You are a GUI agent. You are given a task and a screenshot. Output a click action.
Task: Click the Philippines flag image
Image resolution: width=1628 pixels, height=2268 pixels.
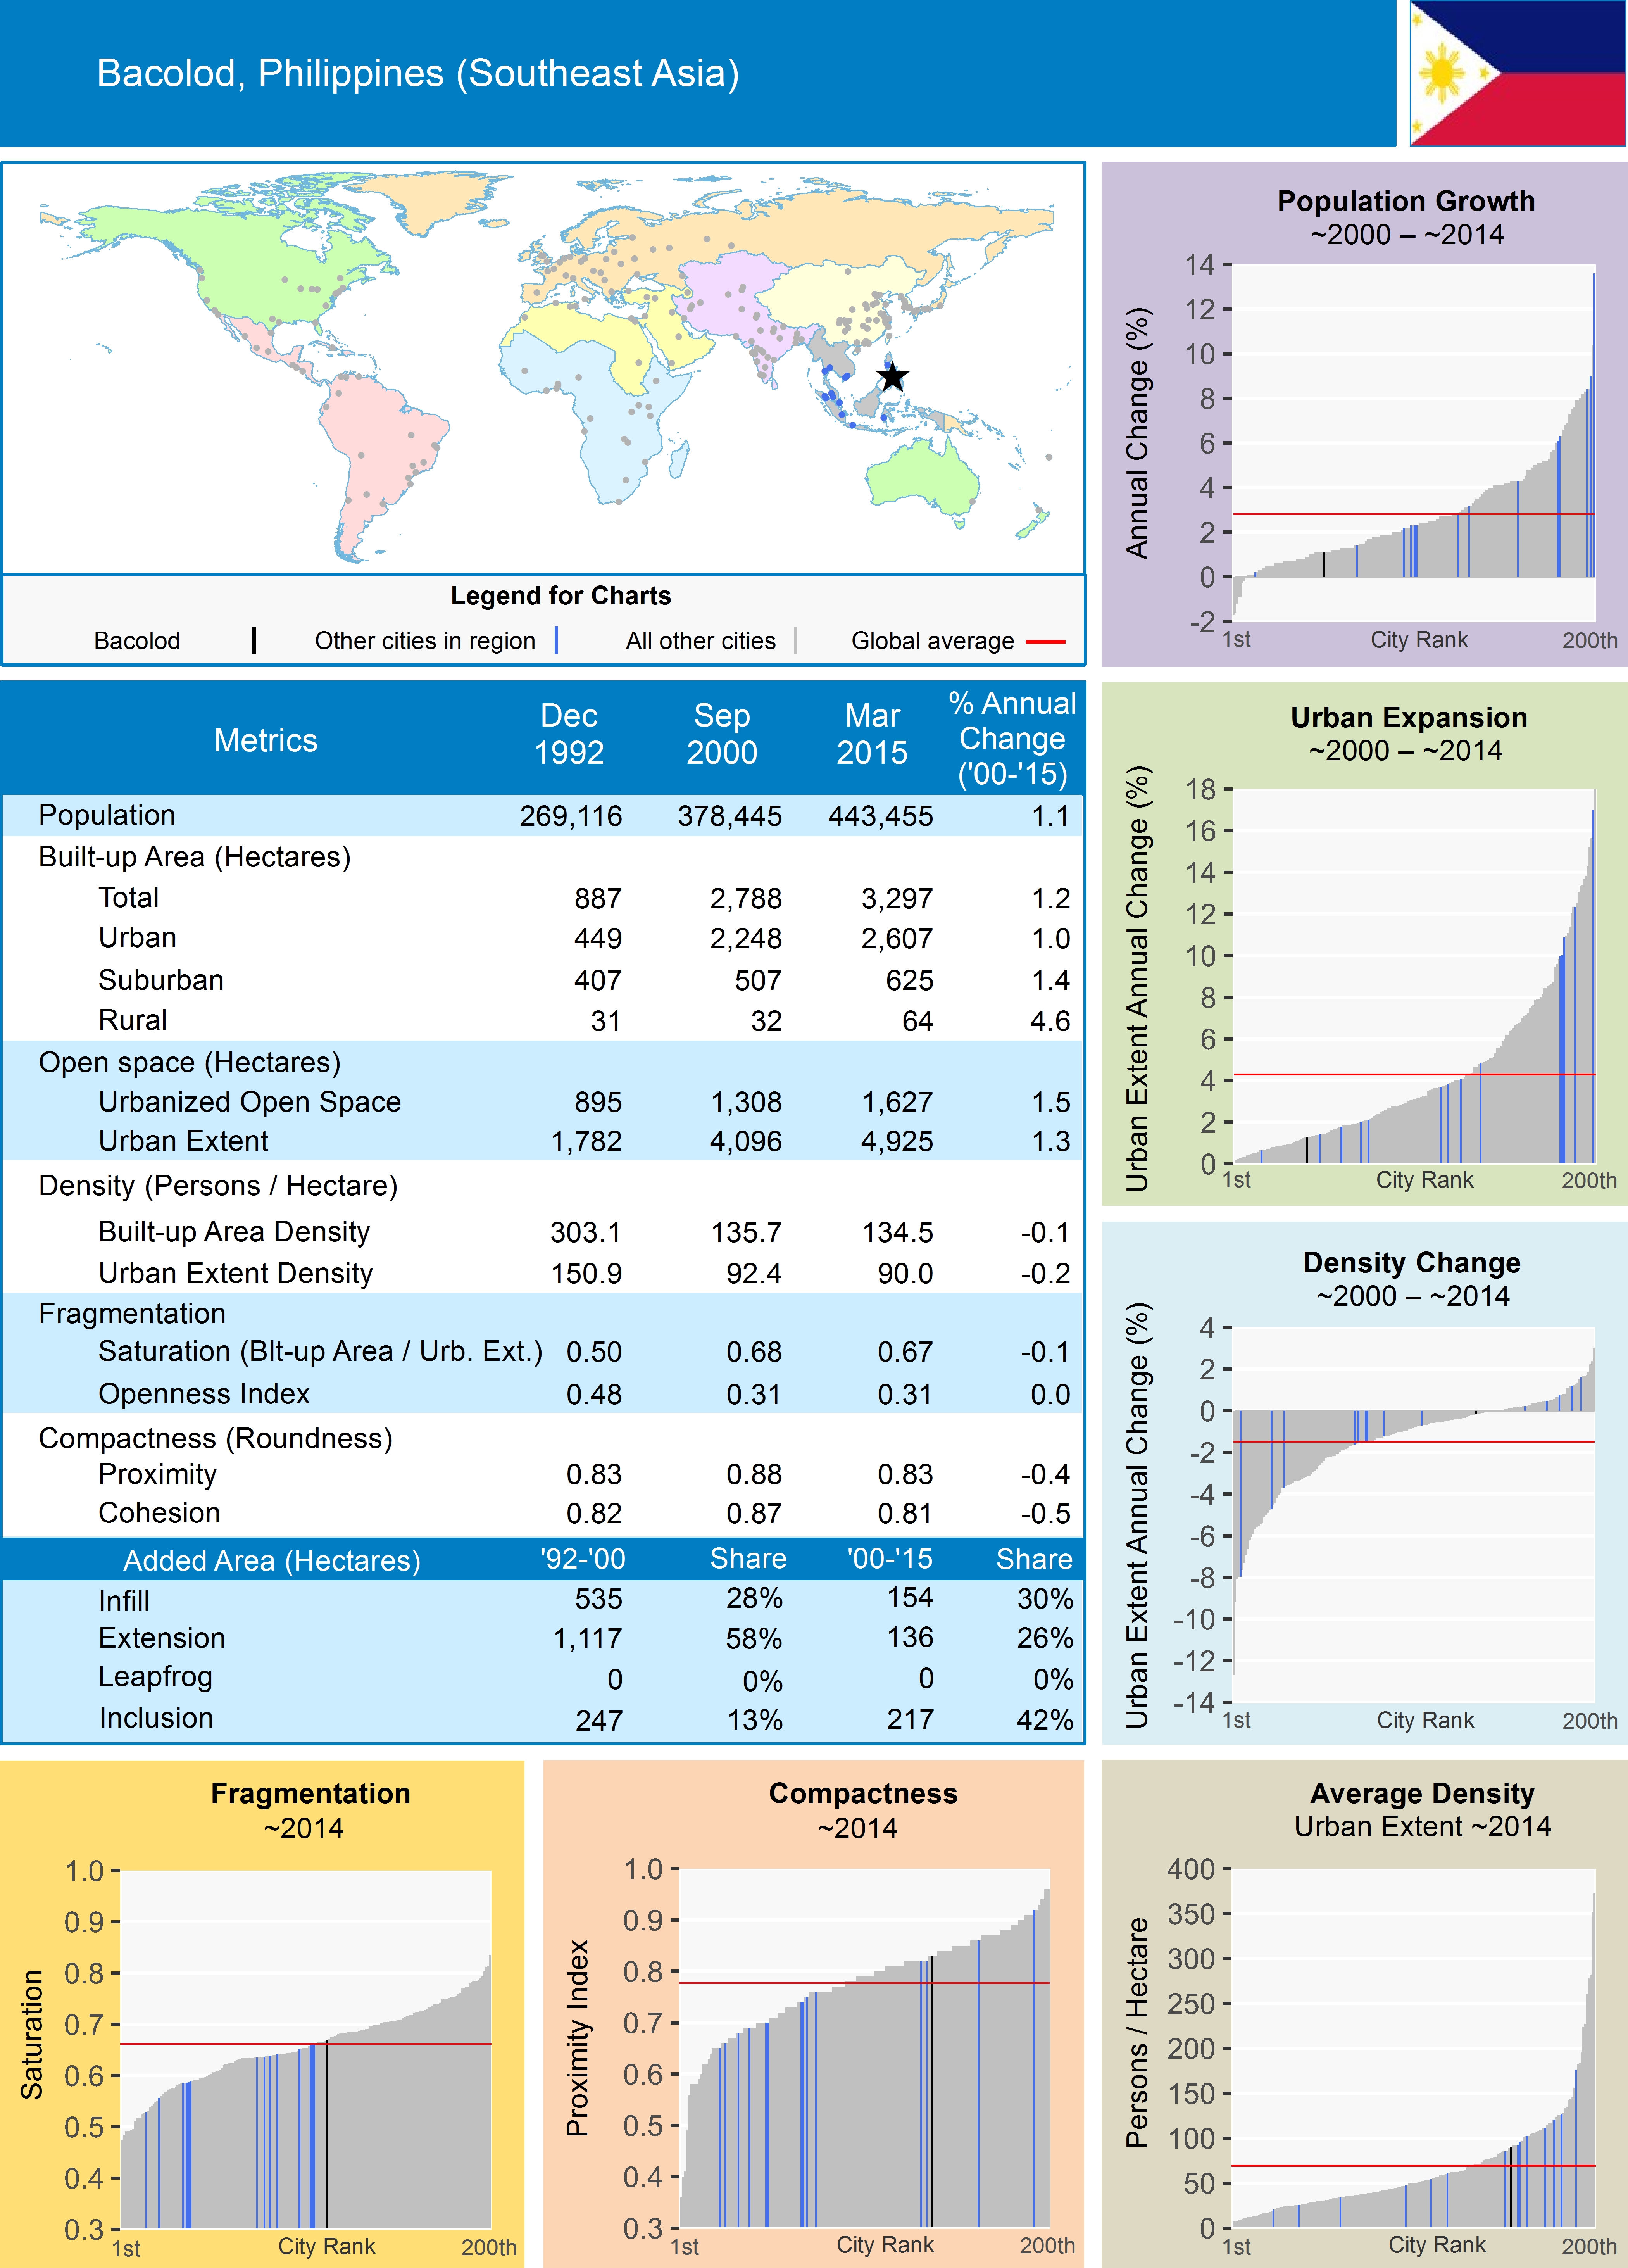tap(1517, 73)
